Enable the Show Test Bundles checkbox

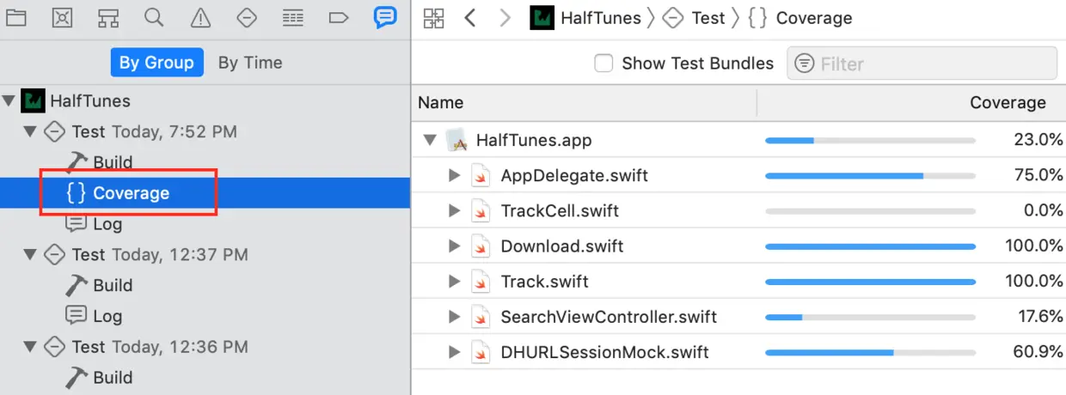tap(604, 63)
